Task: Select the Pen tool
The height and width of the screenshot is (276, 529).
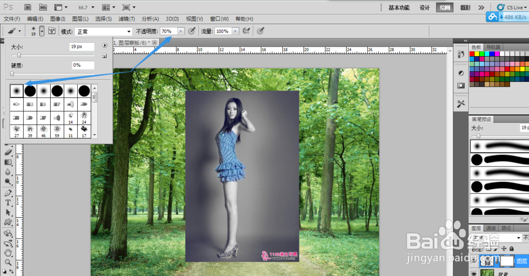Action: click(x=8, y=192)
